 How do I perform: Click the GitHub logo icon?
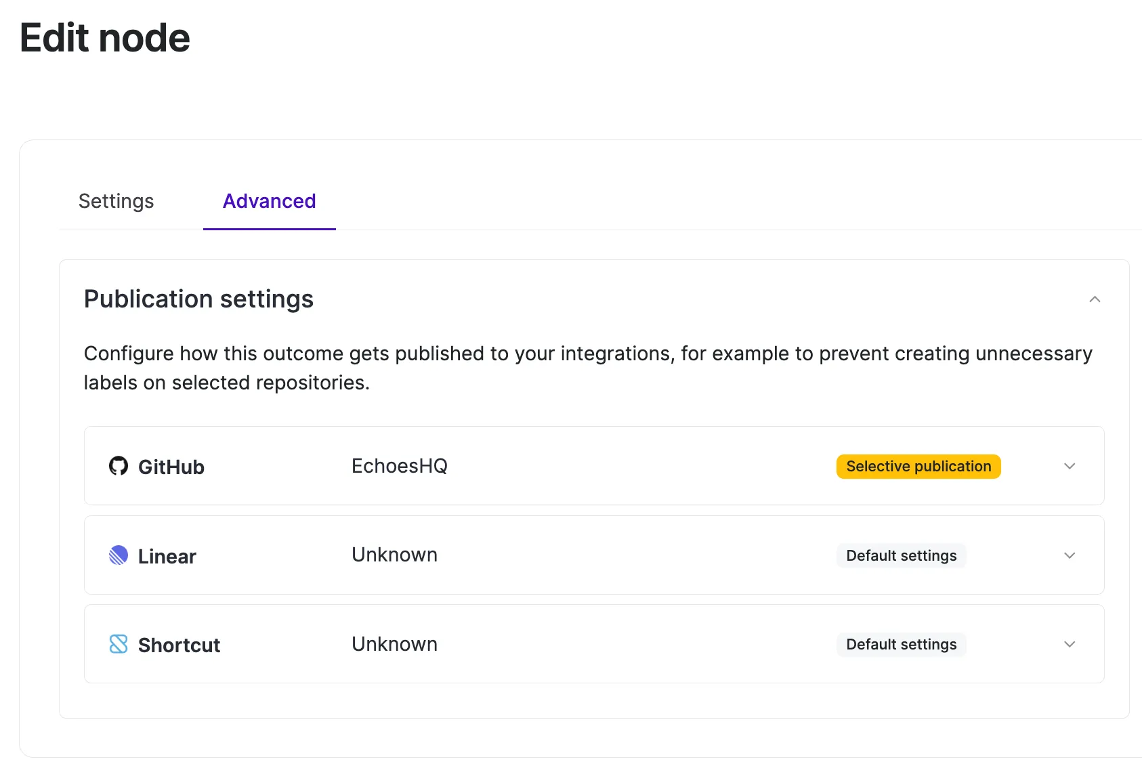pos(119,466)
